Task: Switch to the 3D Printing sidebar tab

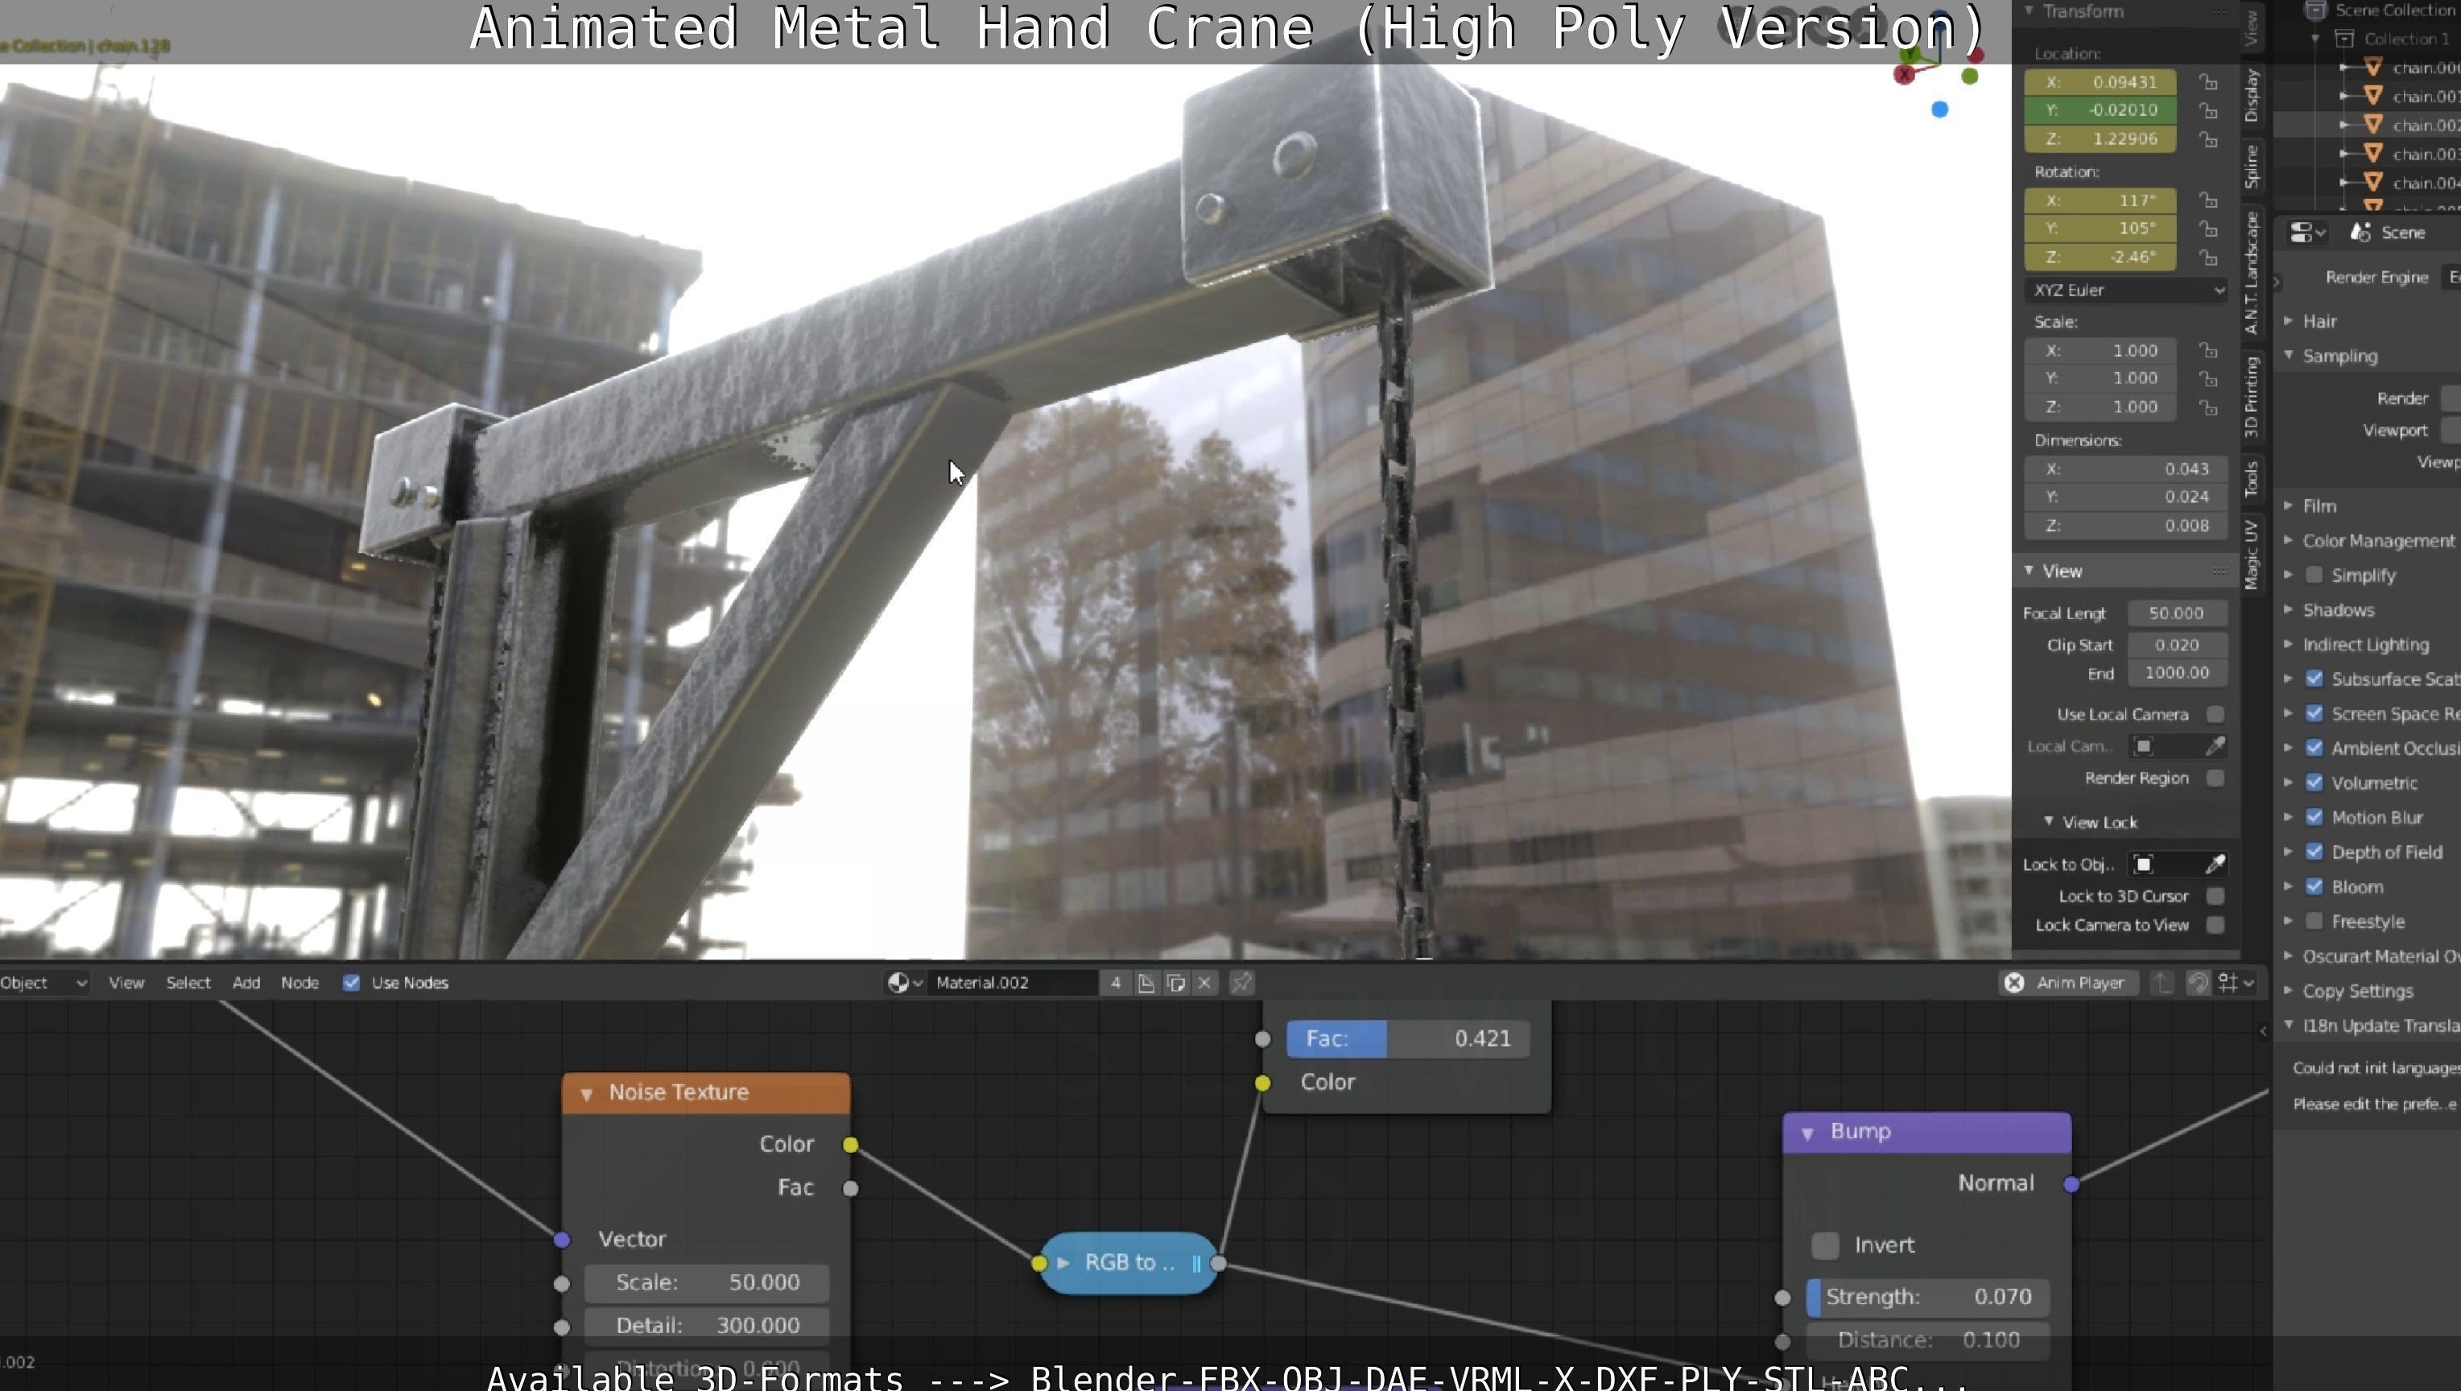Action: pos(2252,397)
